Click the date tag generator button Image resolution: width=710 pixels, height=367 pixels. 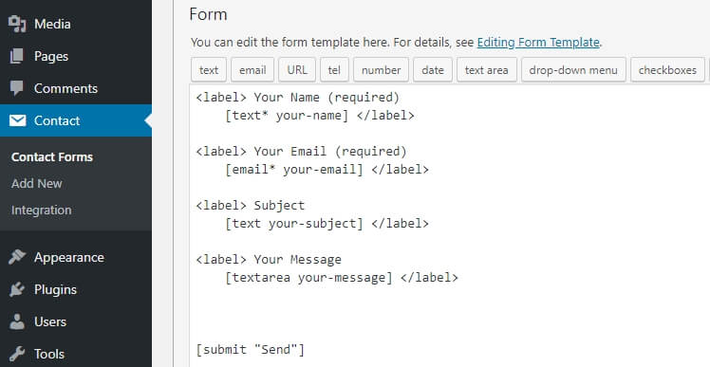click(x=433, y=70)
